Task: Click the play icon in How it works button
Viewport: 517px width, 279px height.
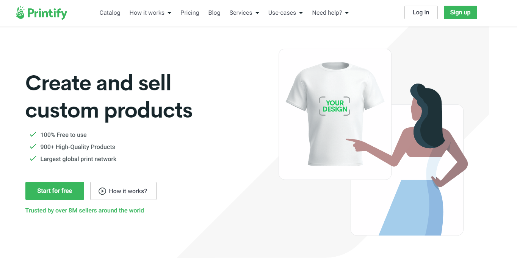Action: (x=102, y=191)
